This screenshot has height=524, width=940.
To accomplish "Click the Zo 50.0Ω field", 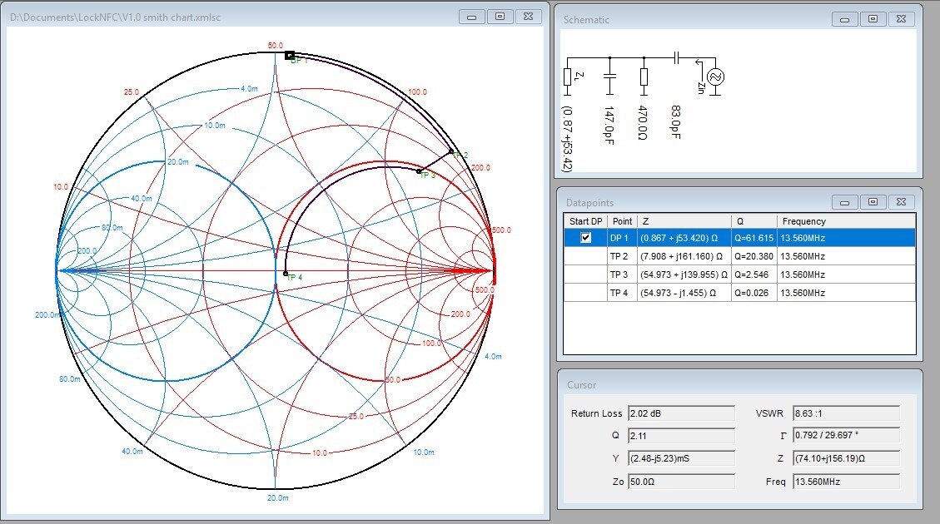I will pyautogui.click(x=681, y=482).
